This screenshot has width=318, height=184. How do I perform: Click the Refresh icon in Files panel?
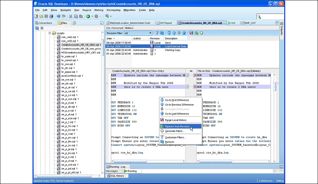click(37, 28)
